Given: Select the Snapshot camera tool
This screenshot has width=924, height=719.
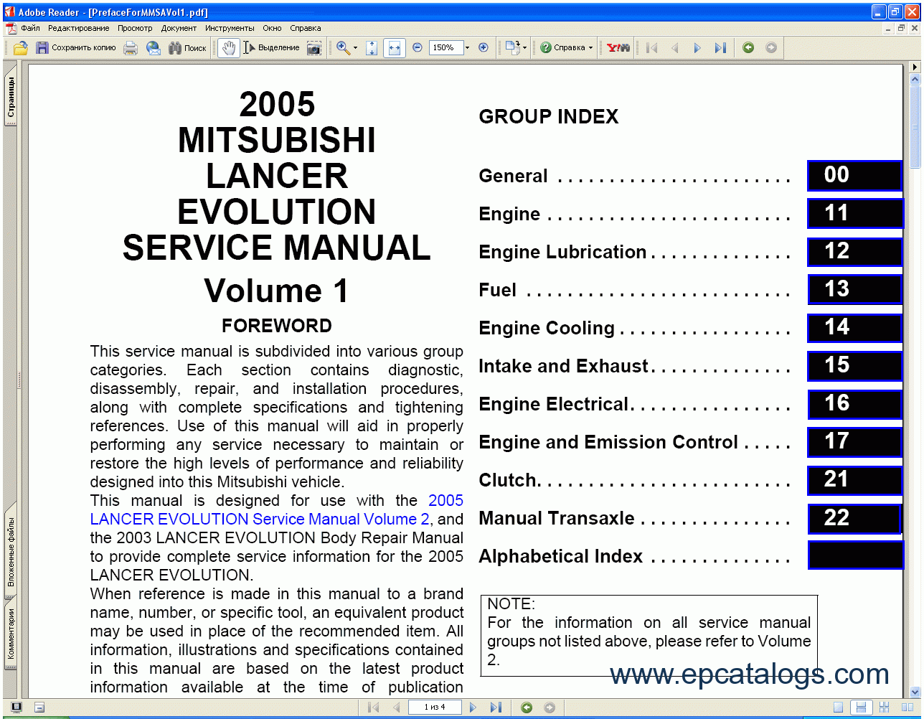Looking at the screenshot, I should pos(313,48).
